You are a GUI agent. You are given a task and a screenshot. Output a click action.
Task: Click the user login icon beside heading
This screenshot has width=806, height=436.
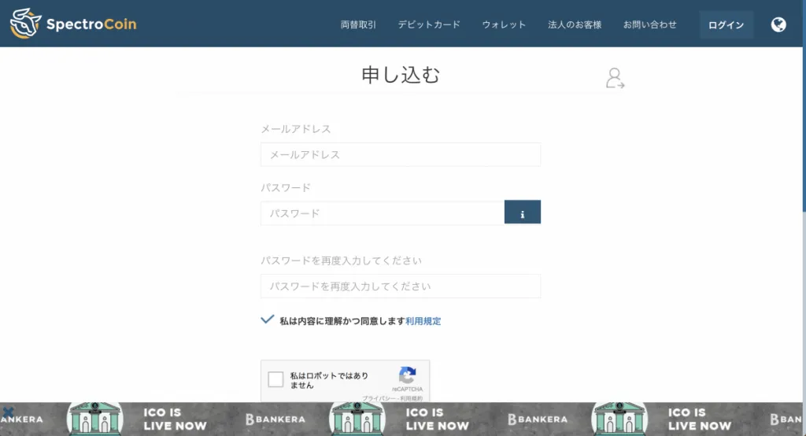click(615, 78)
